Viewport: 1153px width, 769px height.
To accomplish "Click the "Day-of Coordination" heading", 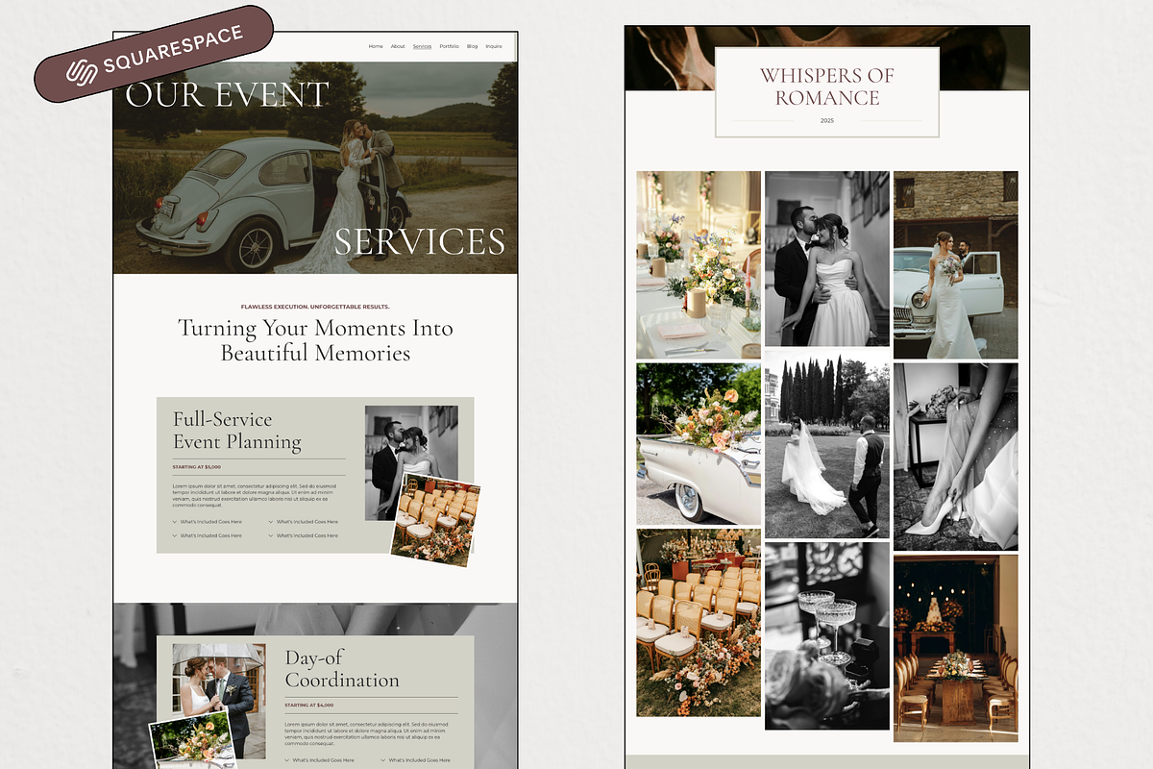I will [x=342, y=669].
